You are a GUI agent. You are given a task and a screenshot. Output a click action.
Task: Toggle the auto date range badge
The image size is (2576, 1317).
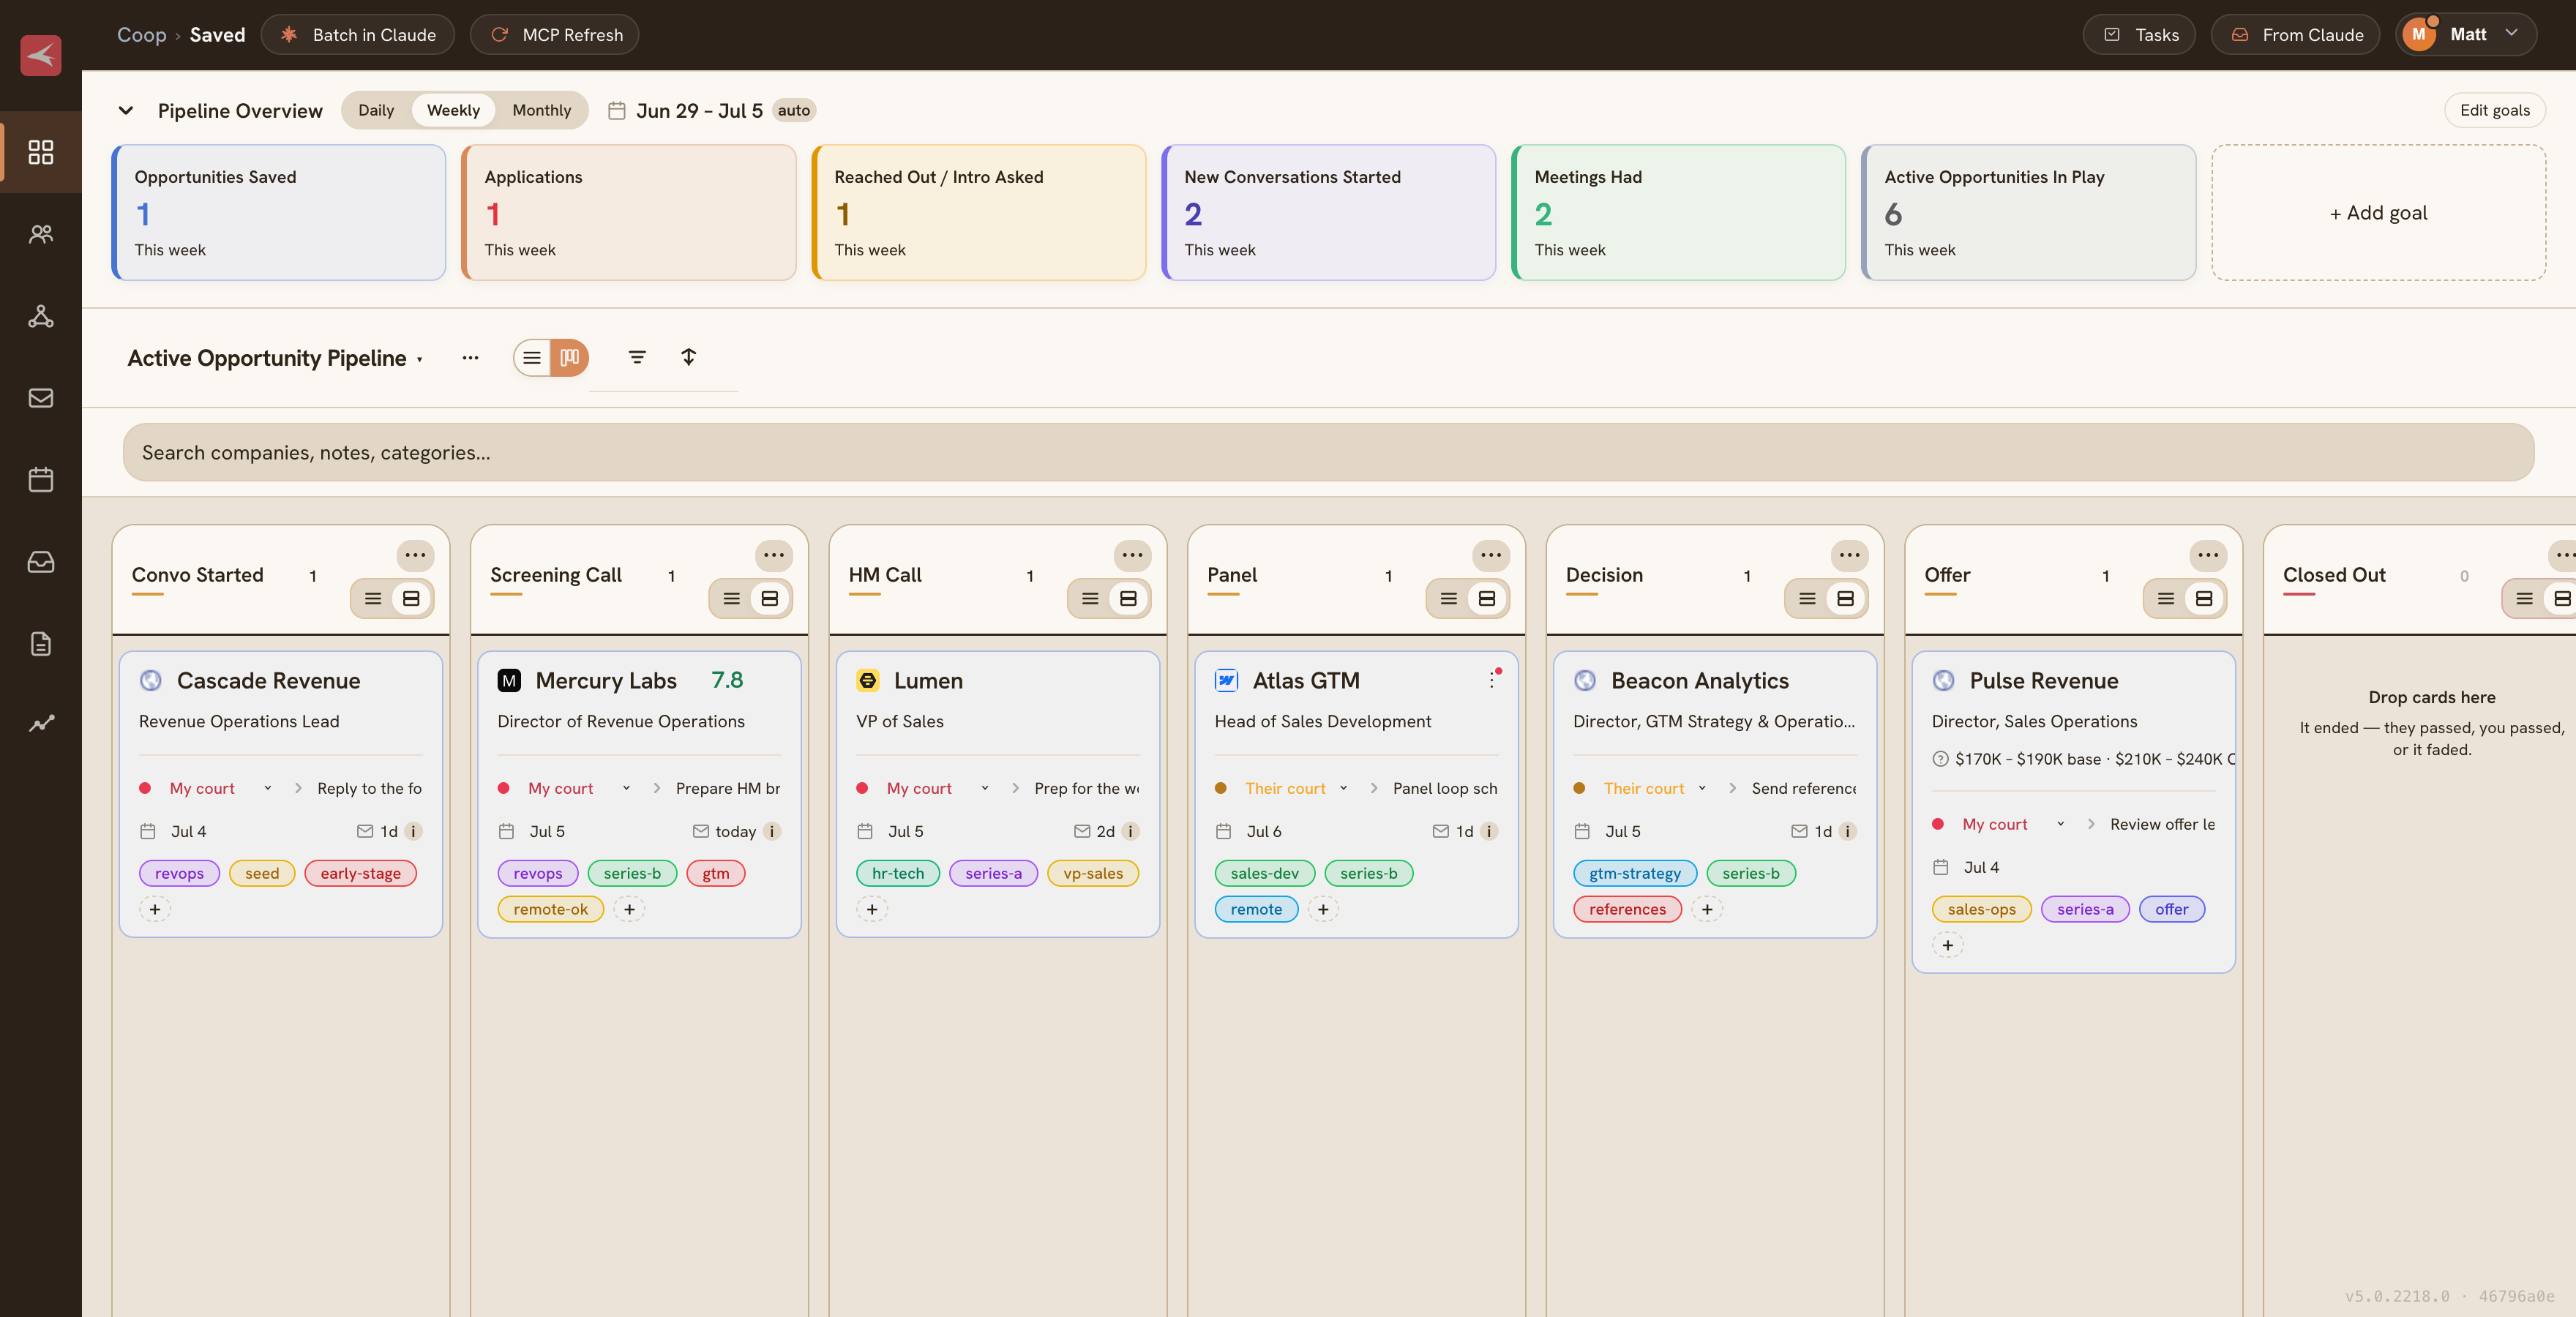pos(794,110)
